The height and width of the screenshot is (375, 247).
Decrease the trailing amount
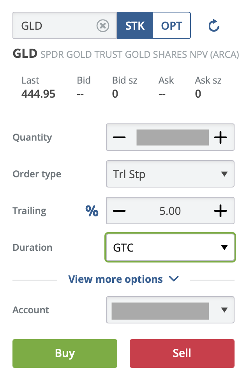coord(119,211)
